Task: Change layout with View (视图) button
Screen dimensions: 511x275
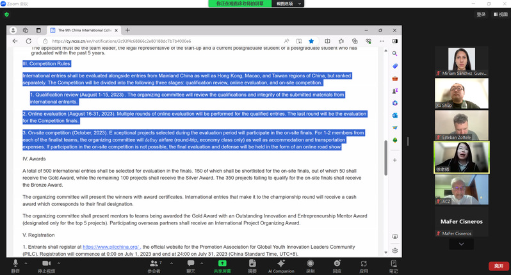Action: tap(501, 14)
